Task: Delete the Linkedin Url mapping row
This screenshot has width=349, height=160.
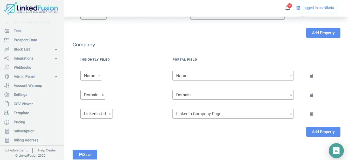Action: coord(312,114)
